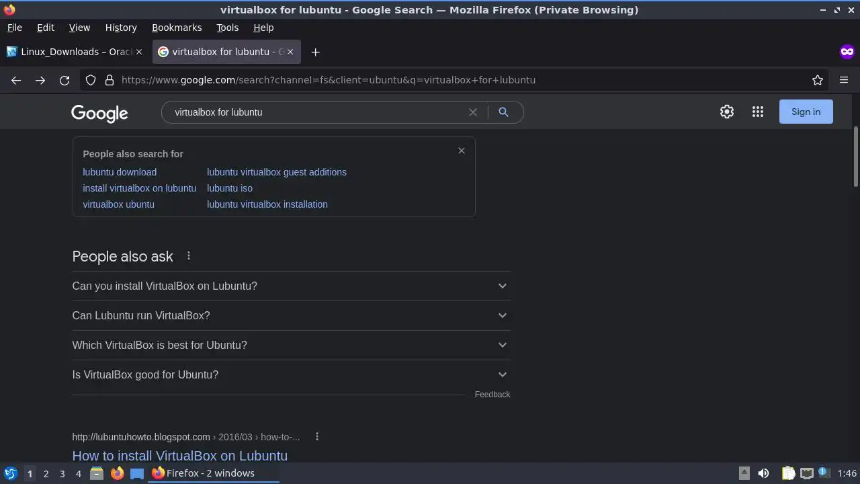Image resolution: width=860 pixels, height=484 pixels.
Task: Click 'Firefox - 2 windows' taskbar entry
Action: (x=214, y=473)
